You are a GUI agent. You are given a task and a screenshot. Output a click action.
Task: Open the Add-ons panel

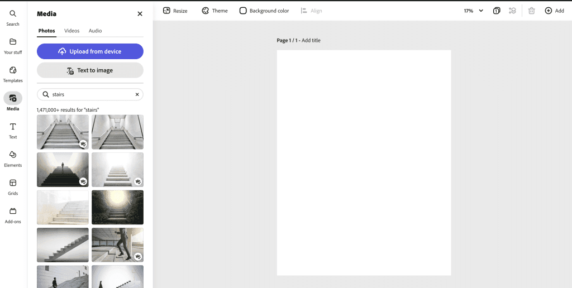[x=13, y=215]
